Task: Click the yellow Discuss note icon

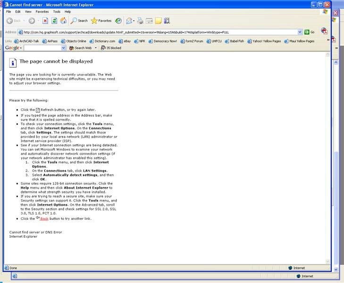Action: point(158,21)
